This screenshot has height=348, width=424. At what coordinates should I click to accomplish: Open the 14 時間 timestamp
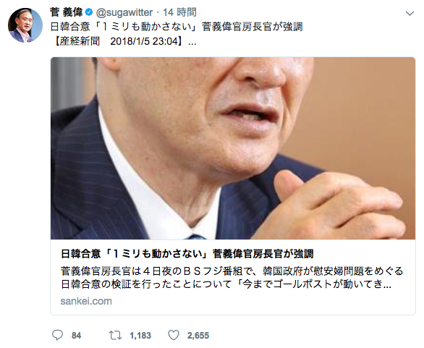click(179, 12)
